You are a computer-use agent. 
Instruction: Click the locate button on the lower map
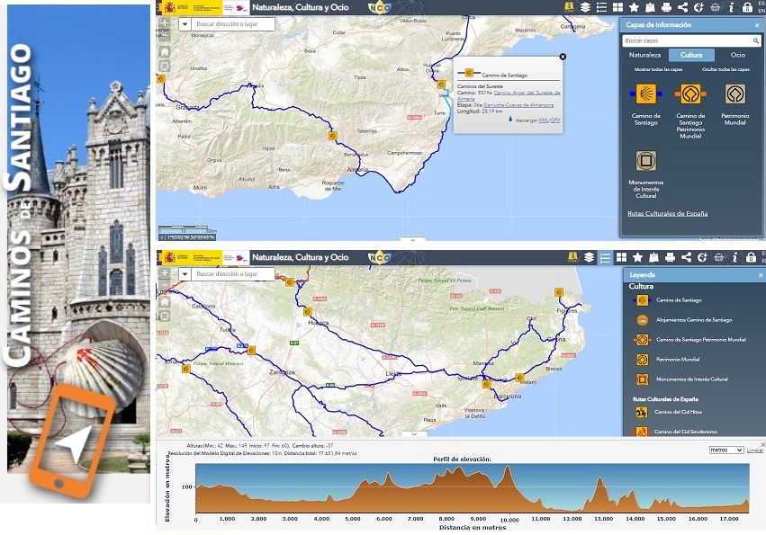tap(165, 316)
